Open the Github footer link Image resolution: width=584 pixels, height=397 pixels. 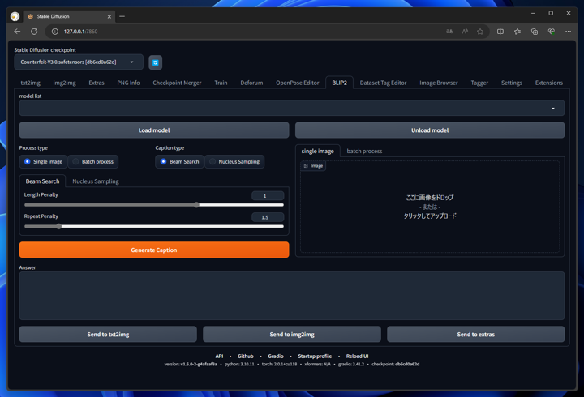tap(246, 356)
